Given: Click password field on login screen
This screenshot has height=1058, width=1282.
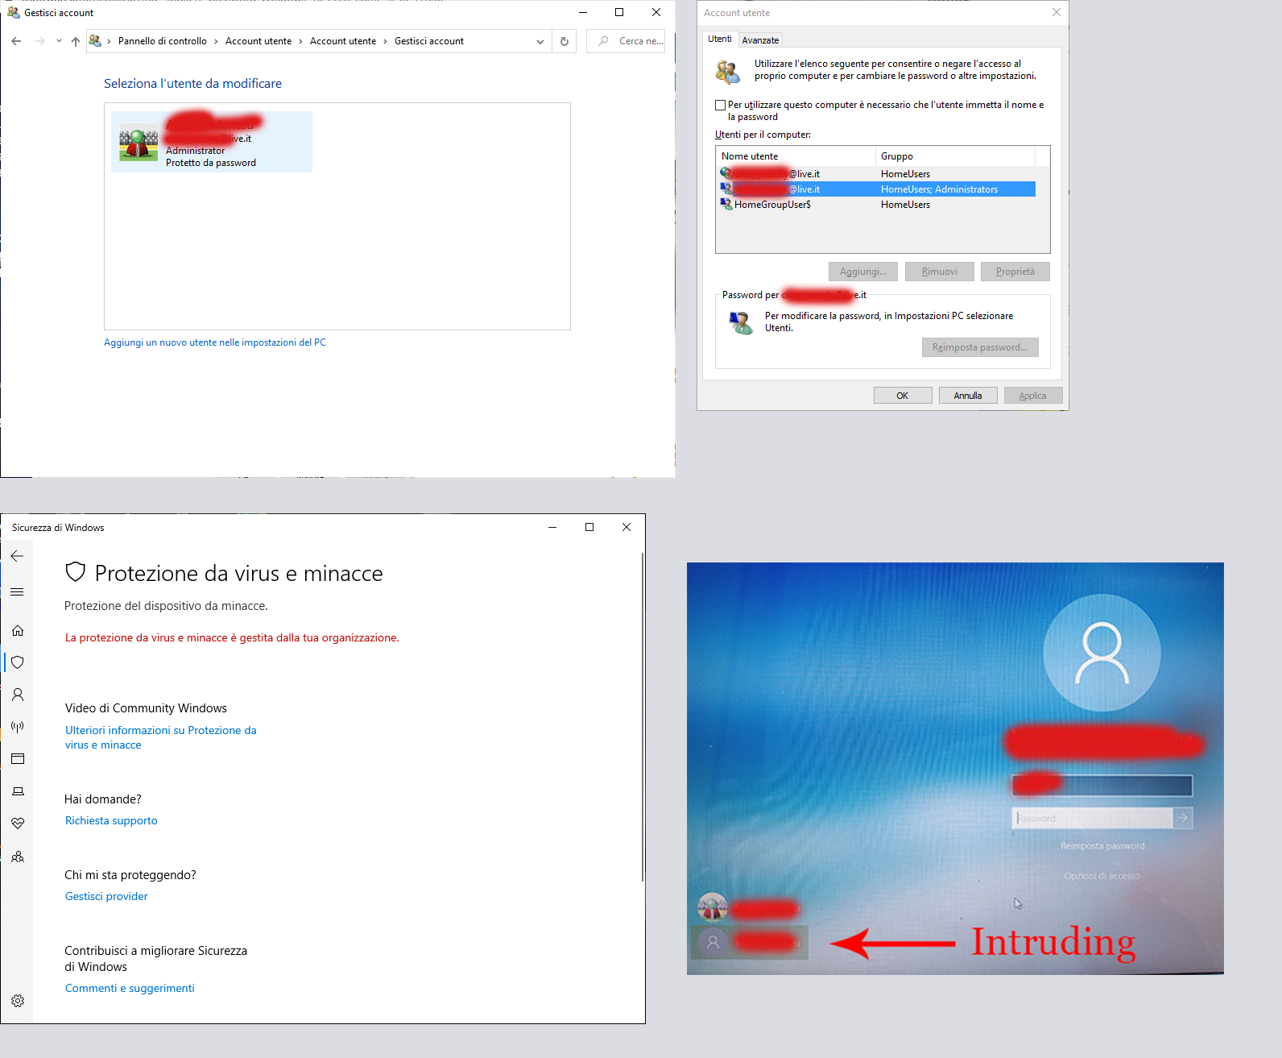Looking at the screenshot, I should pos(1092,818).
